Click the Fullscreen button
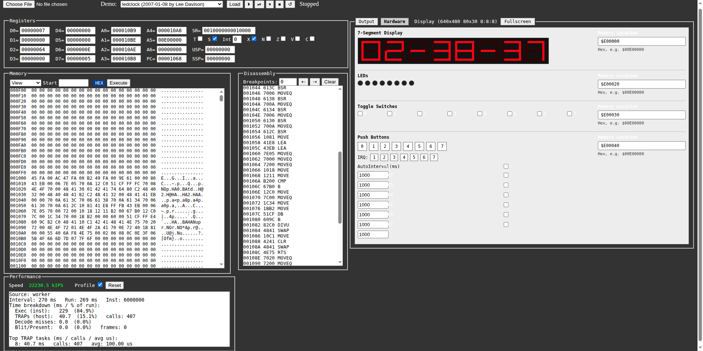The height and width of the screenshot is (351, 703). (x=517, y=22)
